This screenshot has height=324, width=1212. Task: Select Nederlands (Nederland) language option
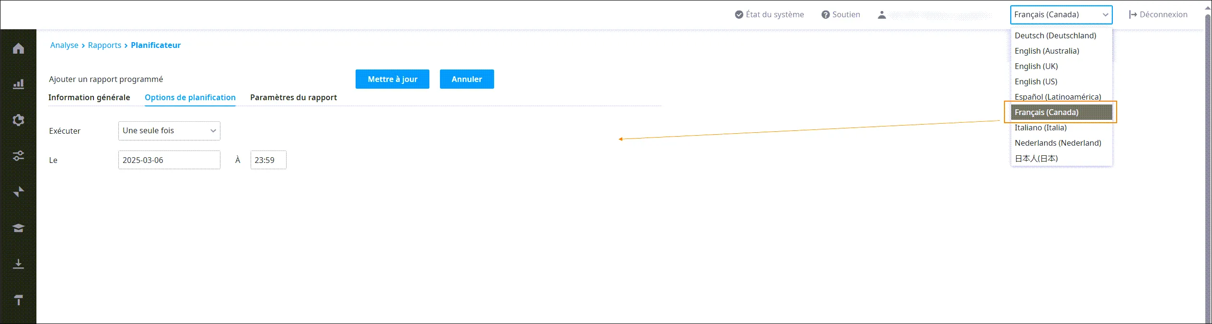pos(1061,143)
